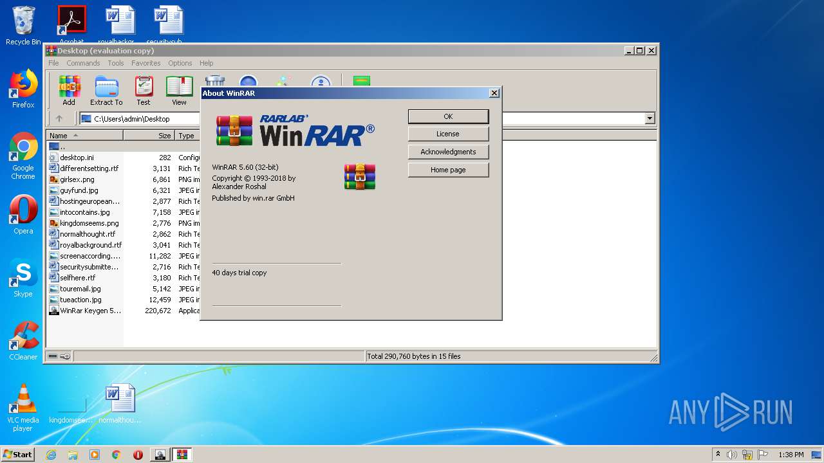Select the Google Chrome desktop shortcut

[x=23, y=156]
